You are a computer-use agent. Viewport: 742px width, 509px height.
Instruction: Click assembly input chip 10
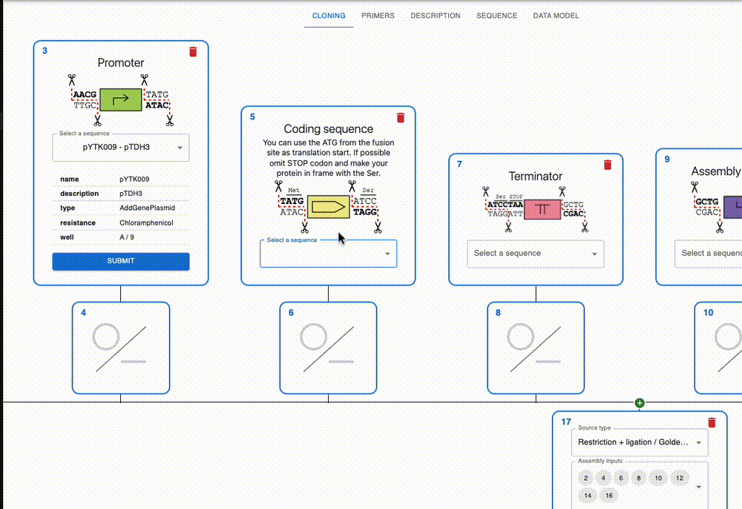pyautogui.click(x=657, y=479)
